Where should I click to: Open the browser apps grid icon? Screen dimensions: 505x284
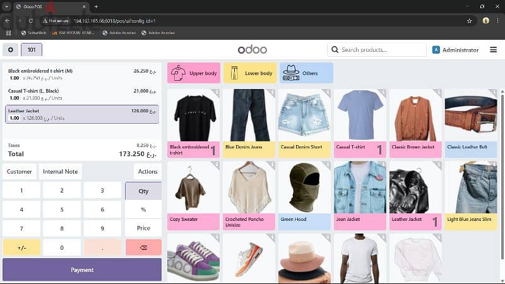tap(8, 33)
